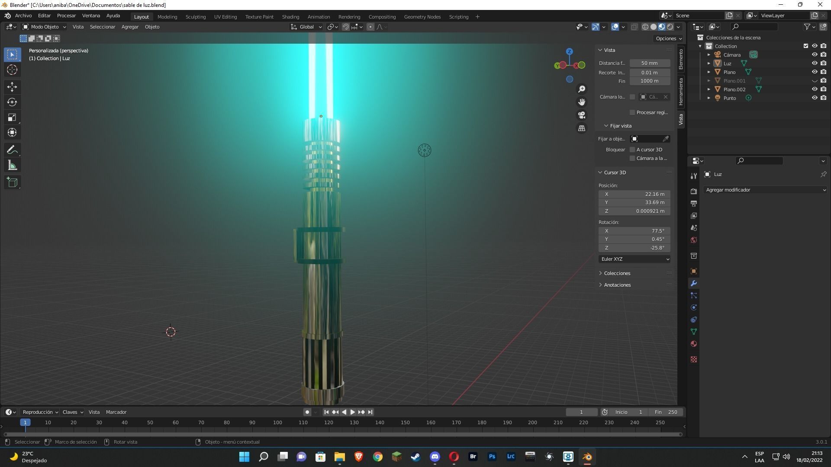The height and width of the screenshot is (467, 831).
Task: Switch perspective/orthographic grid icon
Action: coord(582,128)
